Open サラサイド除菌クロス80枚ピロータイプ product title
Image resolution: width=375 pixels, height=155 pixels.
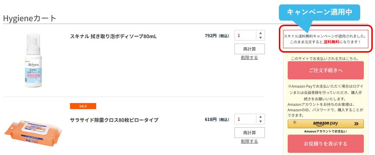pos(114,120)
